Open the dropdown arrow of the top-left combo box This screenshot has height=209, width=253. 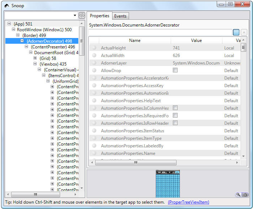click(x=75, y=15)
